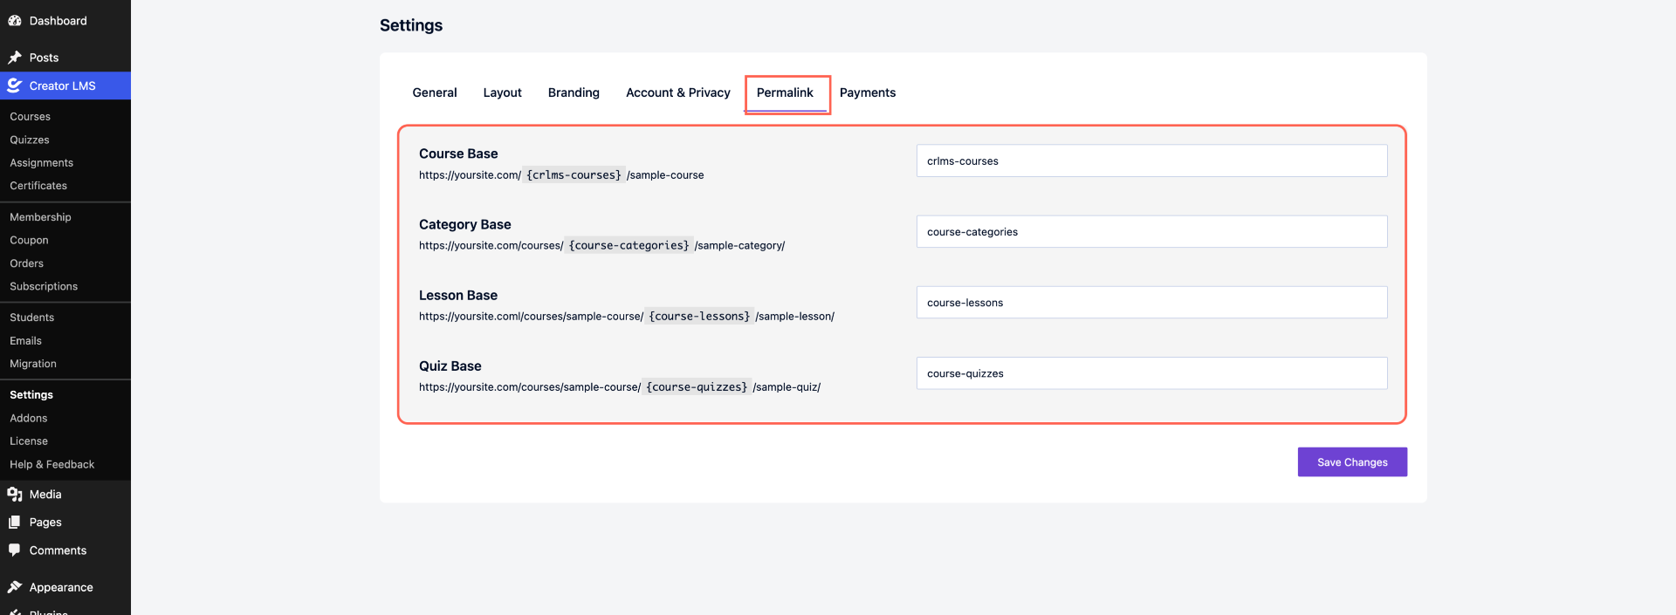Open Certificates in sidebar
Image resolution: width=1676 pixels, height=615 pixels.
pos(38,186)
